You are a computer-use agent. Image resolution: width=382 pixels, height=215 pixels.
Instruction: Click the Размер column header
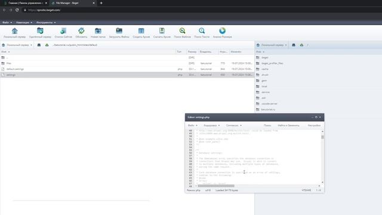(x=192, y=52)
